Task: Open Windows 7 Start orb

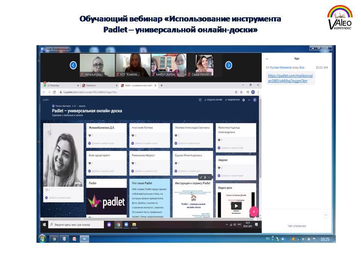Action: coord(42,239)
